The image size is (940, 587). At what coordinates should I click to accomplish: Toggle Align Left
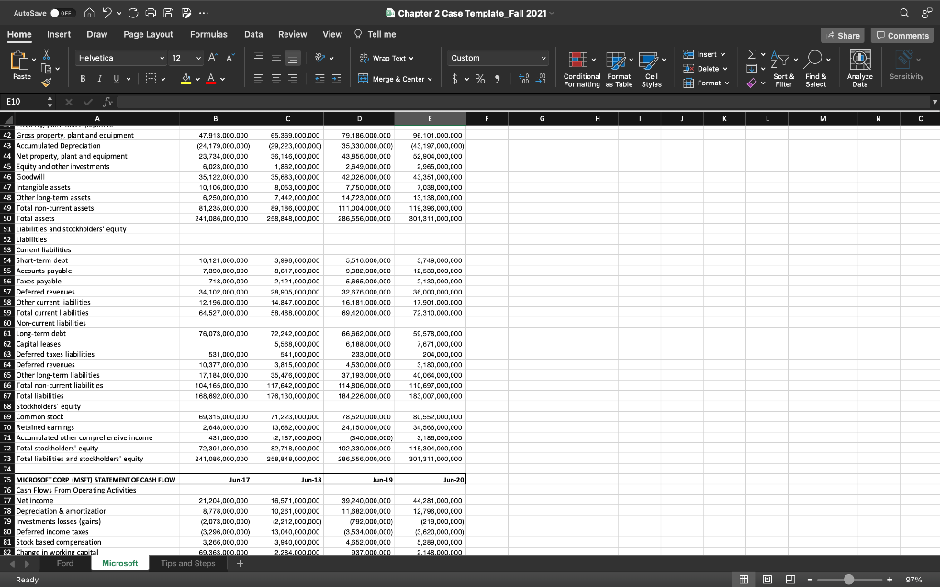coord(258,79)
